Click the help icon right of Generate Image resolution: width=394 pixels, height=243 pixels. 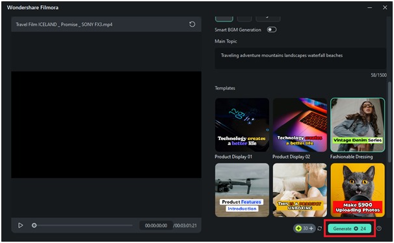tap(379, 229)
